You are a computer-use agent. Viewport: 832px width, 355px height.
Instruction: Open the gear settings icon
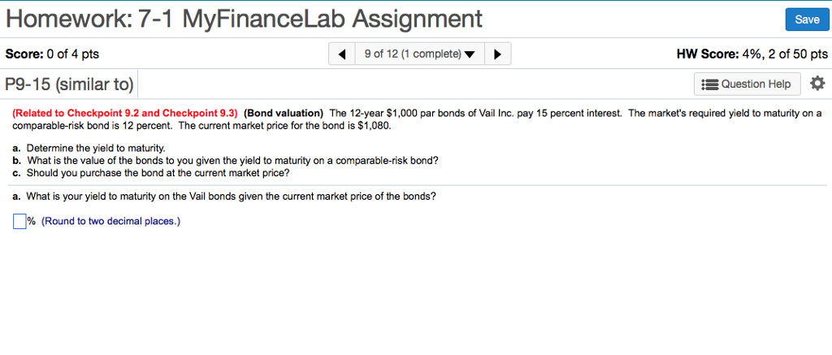[817, 83]
